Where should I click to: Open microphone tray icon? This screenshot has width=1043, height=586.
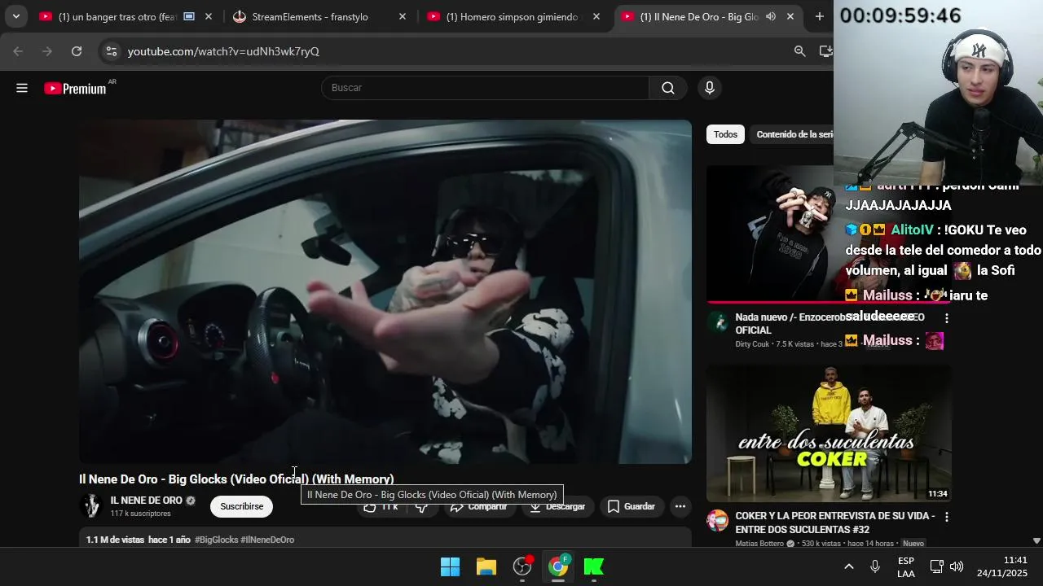tap(875, 566)
